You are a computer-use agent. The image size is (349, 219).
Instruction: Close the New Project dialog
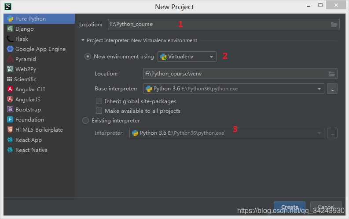coord(336,5)
